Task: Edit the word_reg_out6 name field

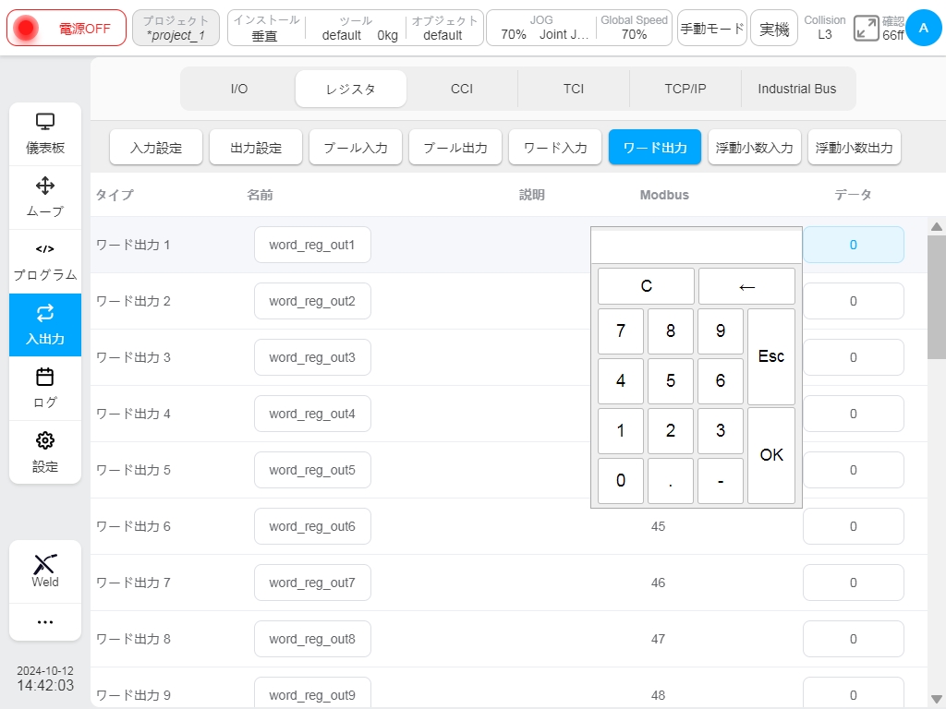Action: 312,526
